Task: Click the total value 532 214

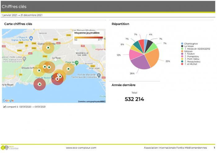Action: [x=134, y=99]
